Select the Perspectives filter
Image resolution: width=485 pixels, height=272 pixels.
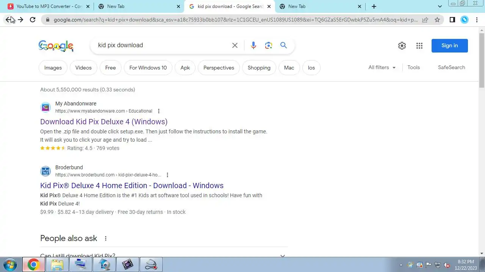click(x=219, y=68)
